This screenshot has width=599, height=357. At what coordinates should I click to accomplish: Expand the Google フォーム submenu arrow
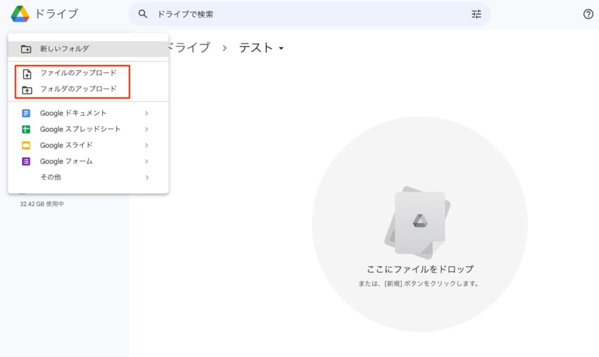tap(147, 161)
